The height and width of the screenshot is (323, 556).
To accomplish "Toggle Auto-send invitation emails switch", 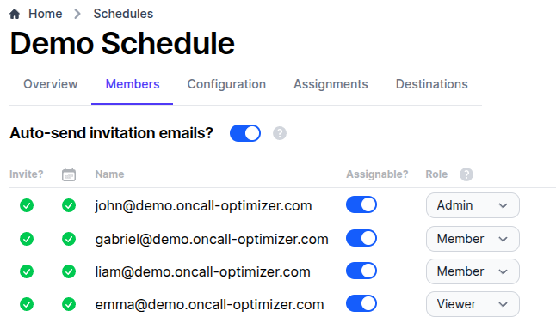I will pyautogui.click(x=245, y=133).
